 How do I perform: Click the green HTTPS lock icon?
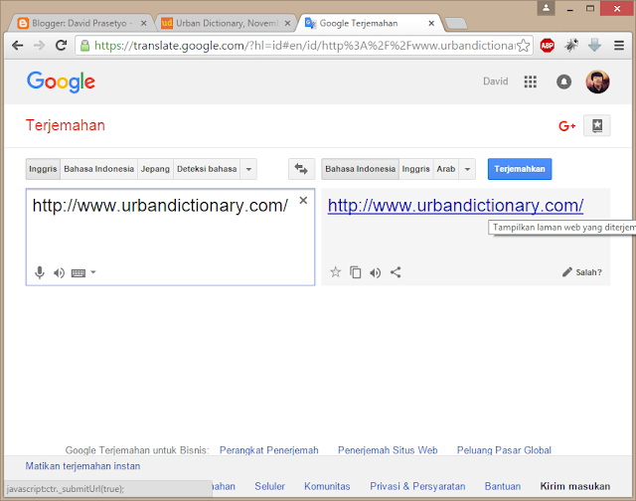[x=84, y=46]
